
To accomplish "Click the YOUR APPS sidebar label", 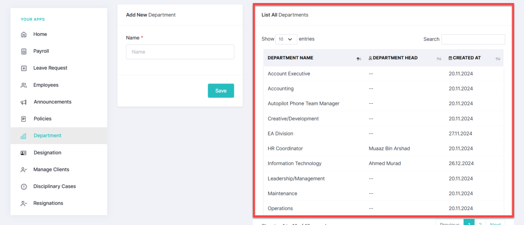I will pyautogui.click(x=33, y=19).
